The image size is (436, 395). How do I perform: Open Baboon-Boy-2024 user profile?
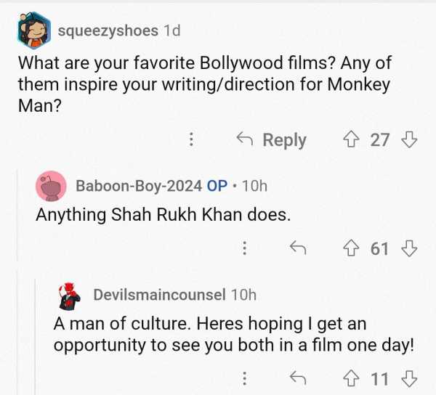(x=139, y=186)
